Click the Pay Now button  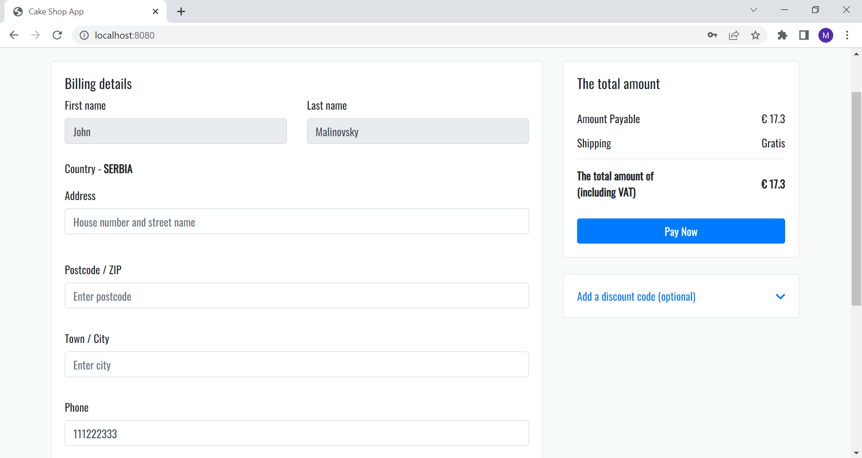click(680, 231)
